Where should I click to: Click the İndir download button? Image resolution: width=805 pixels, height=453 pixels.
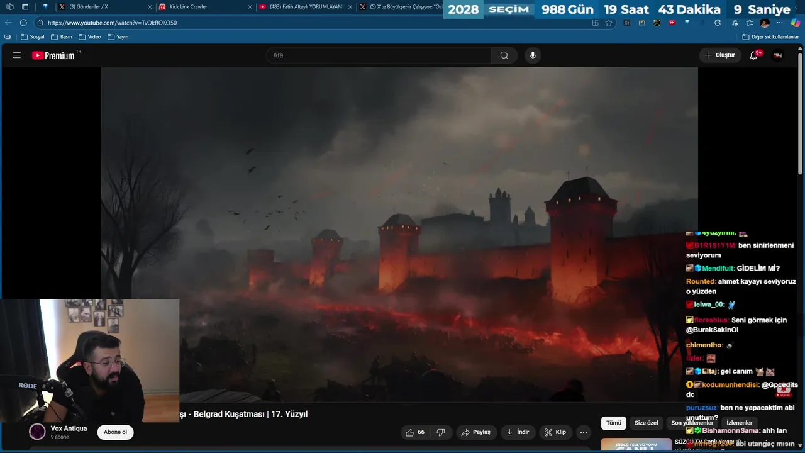pyautogui.click(x=518, y=432)
